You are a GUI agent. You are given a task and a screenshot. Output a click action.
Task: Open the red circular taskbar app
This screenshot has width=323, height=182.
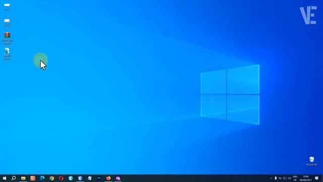click(x=61, y=178)
